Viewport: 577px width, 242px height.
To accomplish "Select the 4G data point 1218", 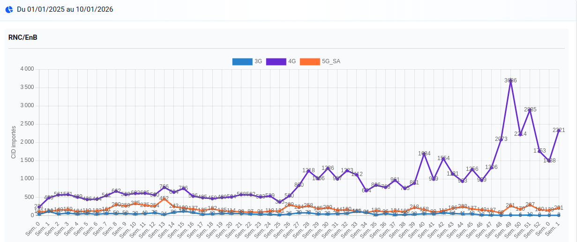I will [308, 170].
